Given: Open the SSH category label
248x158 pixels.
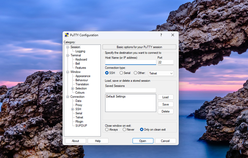Looking at the screenshot, I should click(78, 109).
